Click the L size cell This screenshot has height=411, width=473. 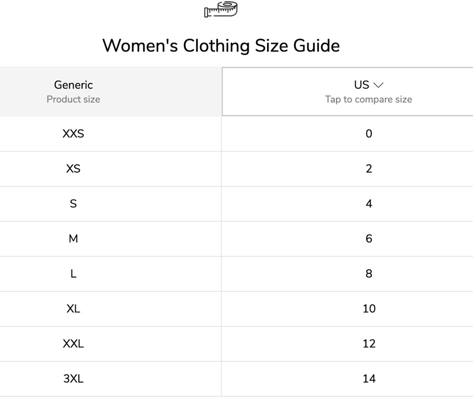coord(73,273)
